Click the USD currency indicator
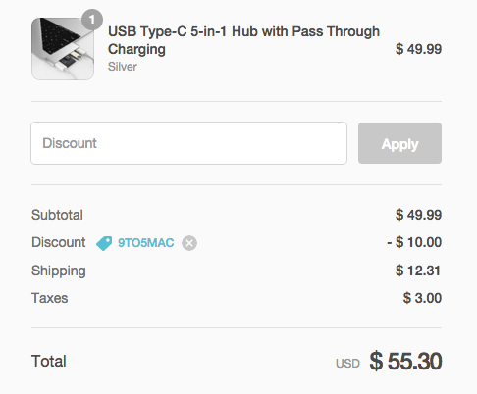This screenshot has width=477, height=394. tap(347, 364)
